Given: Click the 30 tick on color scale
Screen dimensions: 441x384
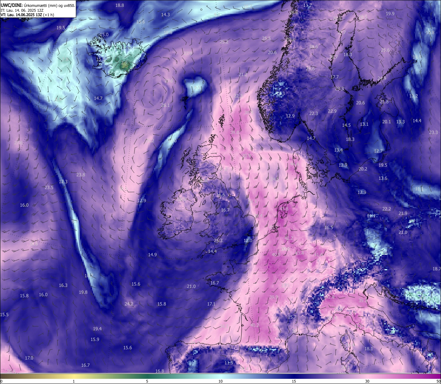Looking at the screenshot, I should [367, 381].
